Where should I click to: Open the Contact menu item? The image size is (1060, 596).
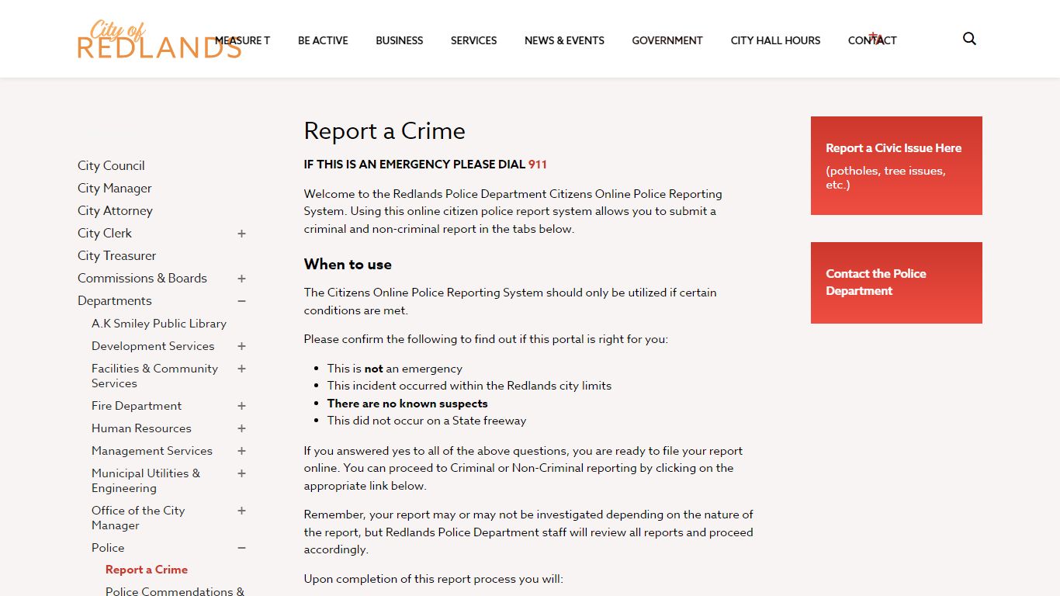coord(872,40)
